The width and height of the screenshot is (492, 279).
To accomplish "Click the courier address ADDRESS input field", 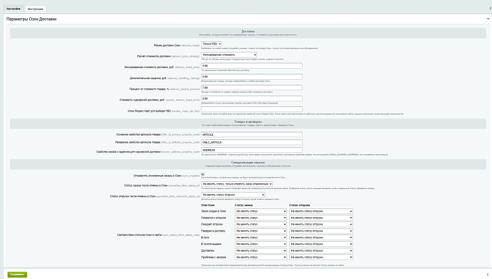I will coord(252,151).
